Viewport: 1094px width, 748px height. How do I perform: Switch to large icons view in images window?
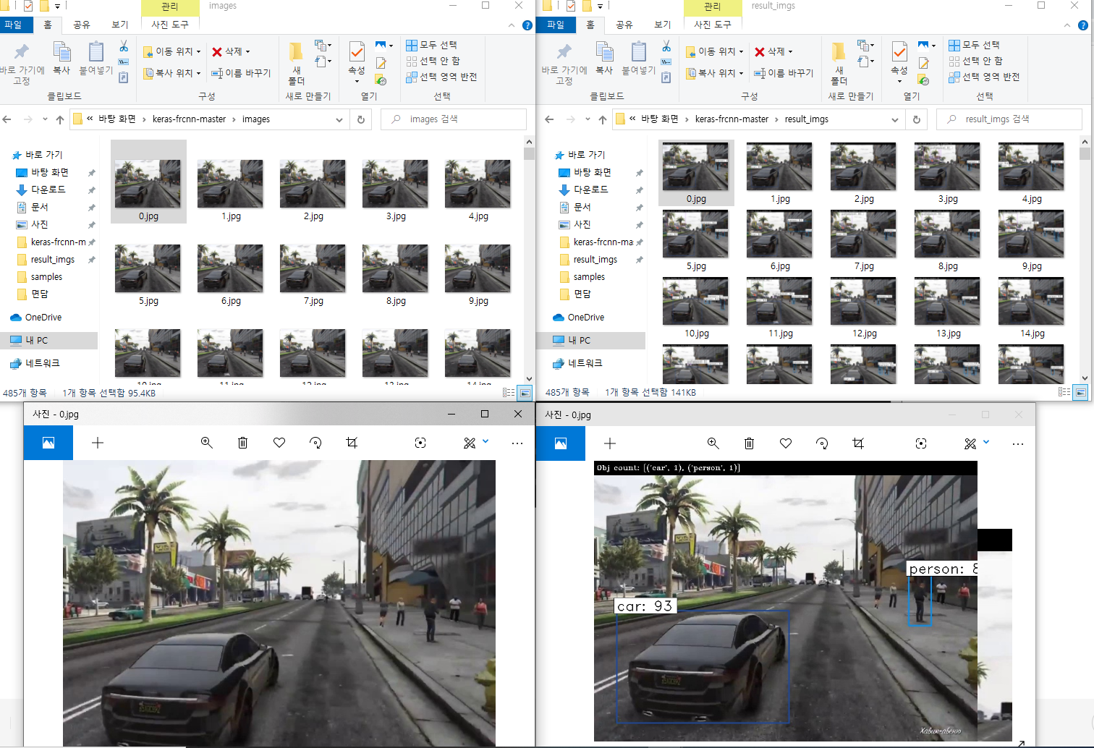pos(525,393)
